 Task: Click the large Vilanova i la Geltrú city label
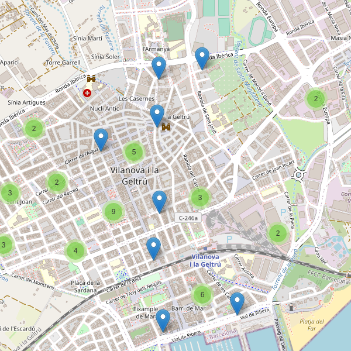click(135, 175)
